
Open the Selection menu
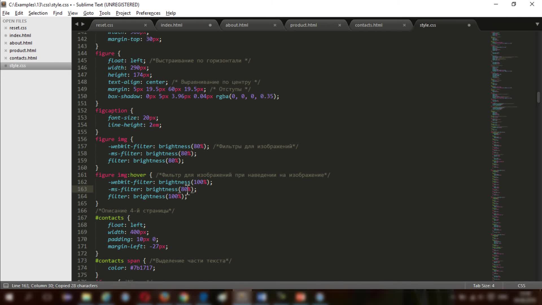[38, 13]
